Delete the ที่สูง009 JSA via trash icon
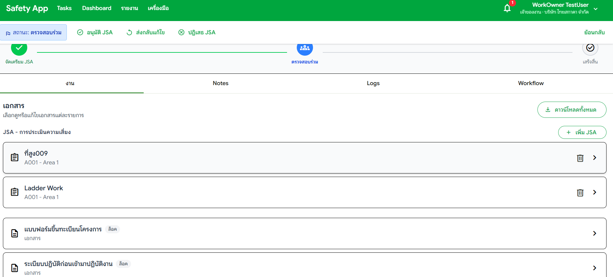Screen dimensions: 613x277 click(580, 158)
